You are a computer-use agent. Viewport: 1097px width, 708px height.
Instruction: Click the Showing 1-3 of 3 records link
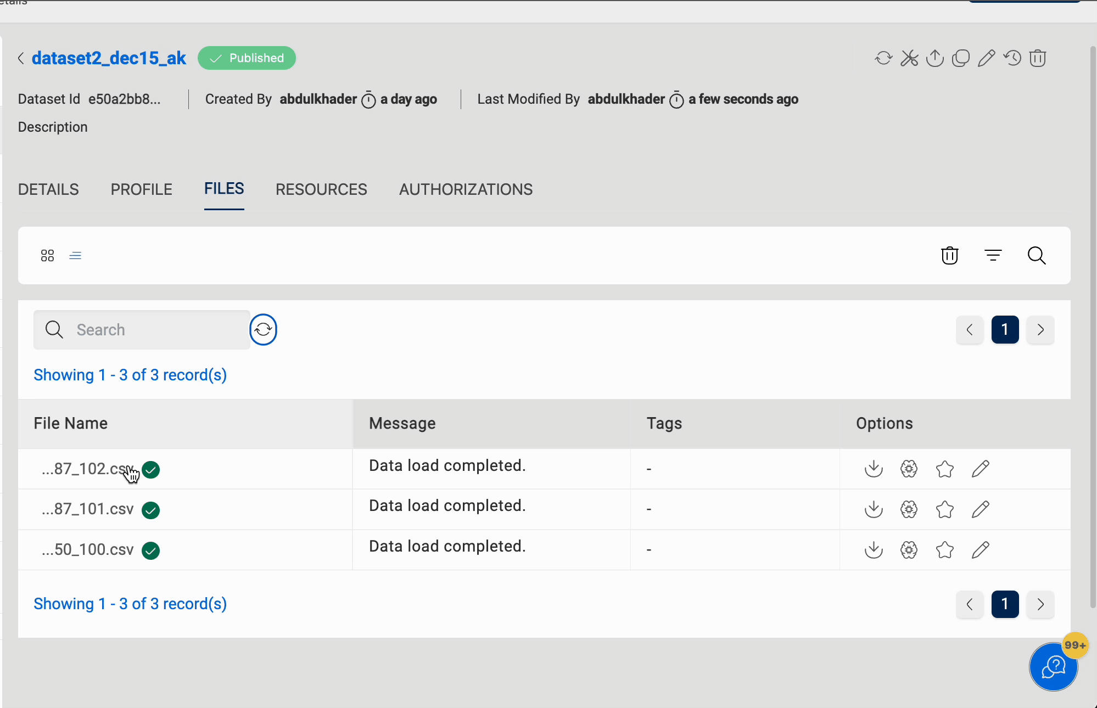click(130, 374)
